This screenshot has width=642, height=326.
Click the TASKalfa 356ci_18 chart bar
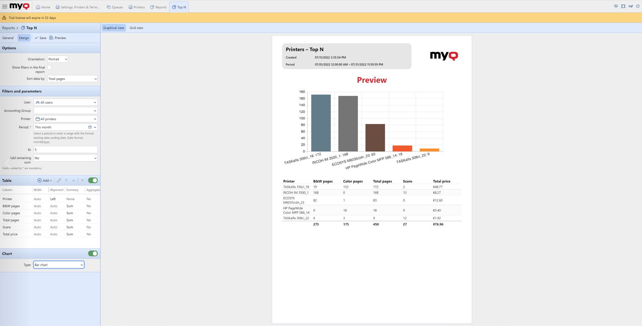click(x=321, y=123)
